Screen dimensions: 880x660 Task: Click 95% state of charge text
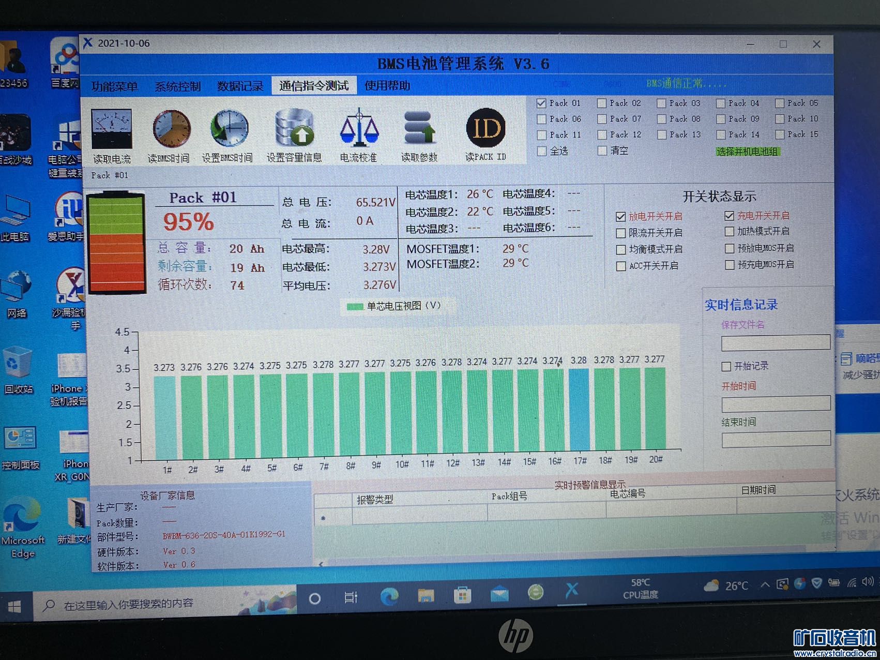click(188, 222)
